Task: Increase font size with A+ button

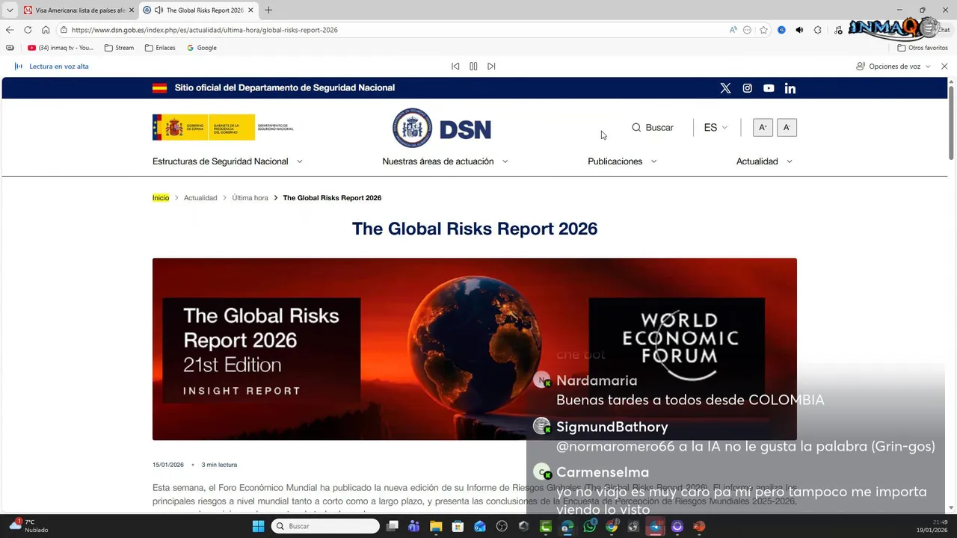Action: [x=763, y=128]
